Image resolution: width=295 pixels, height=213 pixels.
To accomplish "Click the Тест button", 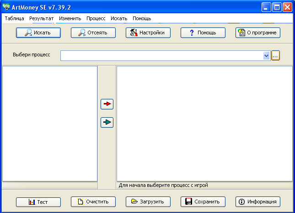I will (38, 202).
